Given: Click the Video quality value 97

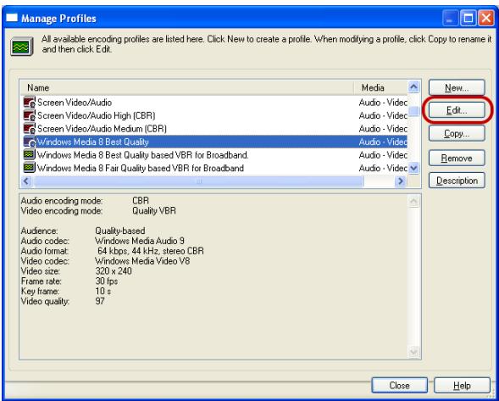Looking at the screenshot, I should [100, 301].
